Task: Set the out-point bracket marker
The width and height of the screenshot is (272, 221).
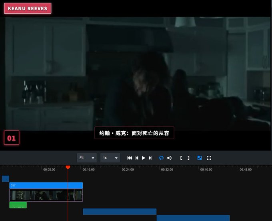Action: coord(188,158)
